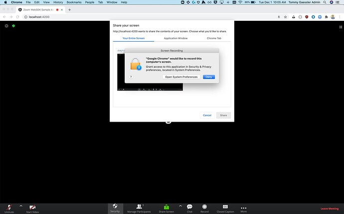The image size is (344, 214).
Task: Click the AirPlay display icon in menu bar
Action: click(222, 2)
